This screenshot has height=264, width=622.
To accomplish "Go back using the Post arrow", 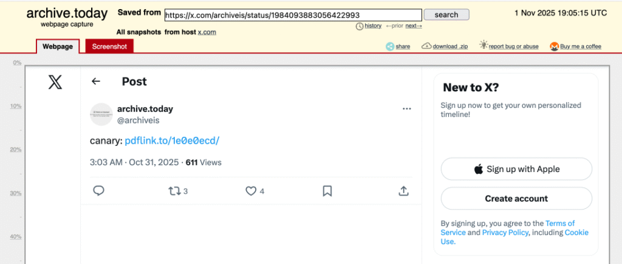I will [x=95, y=81].
